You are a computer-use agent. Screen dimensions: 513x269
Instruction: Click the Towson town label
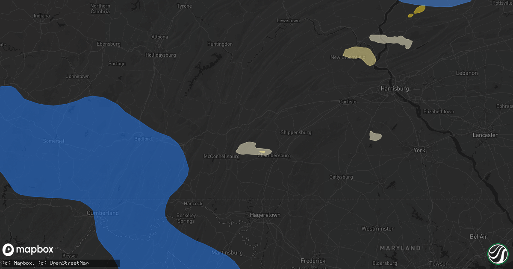tap(439, 263)
